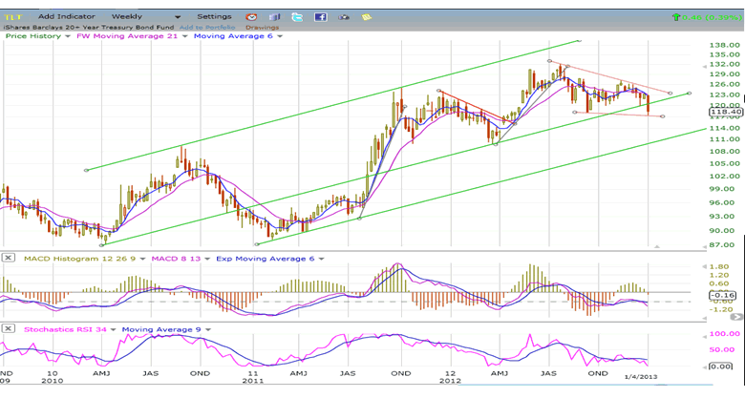Expand FW Moving Average 21 options
Viewport: 745px width, 398px height.
[184, 36]
